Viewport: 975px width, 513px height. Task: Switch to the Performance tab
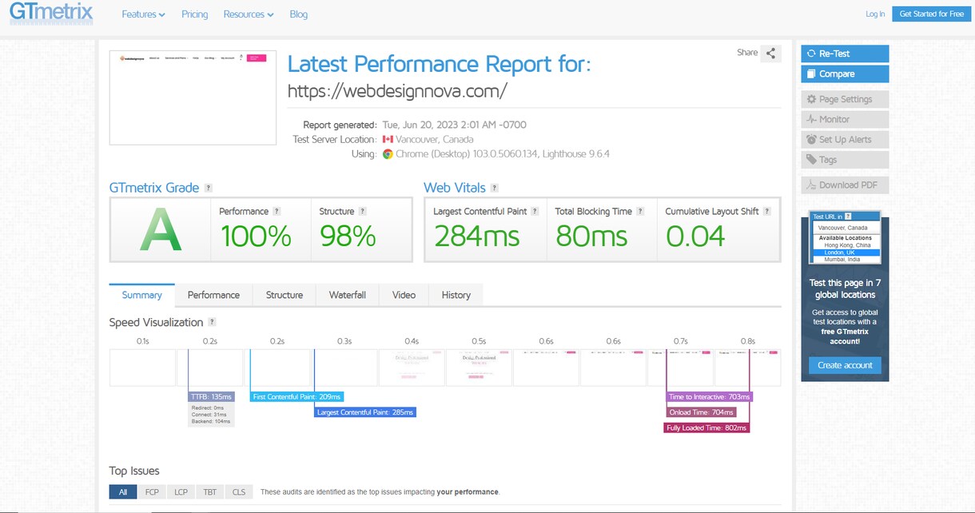point(213,295)
